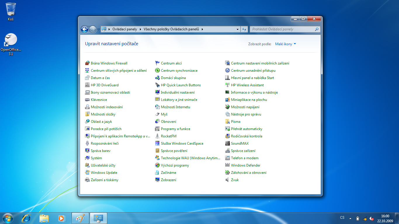Open the Start menu orb
This screenshot has height=224, width=399.
coord(7,218)
